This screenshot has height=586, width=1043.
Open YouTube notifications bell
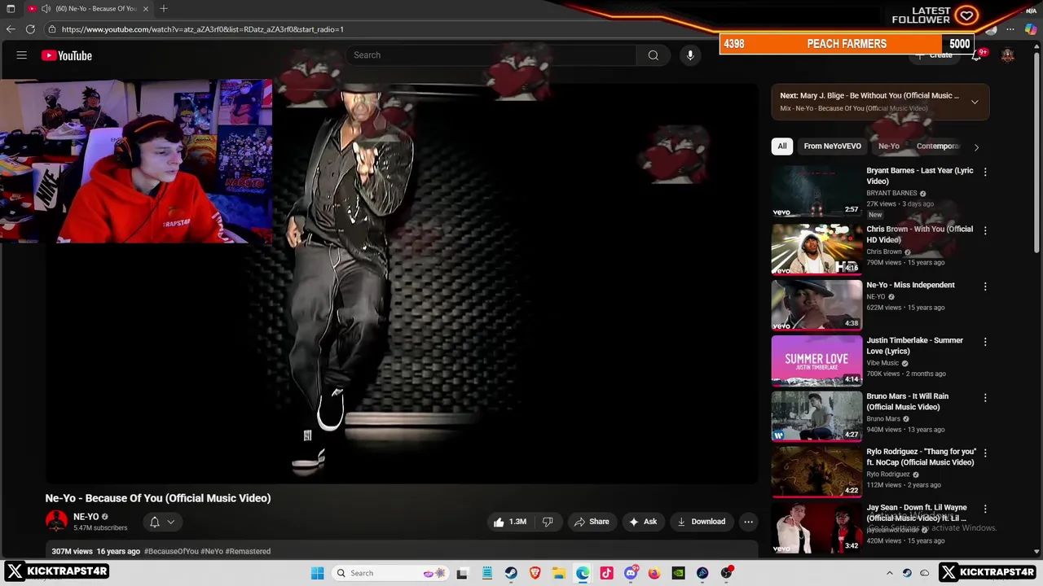pos(976,55)
